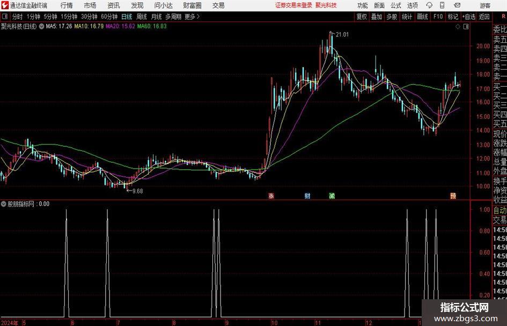Open the 资讯 menu
The width and height of the screenshot is (507, 326).
point(114,5)
